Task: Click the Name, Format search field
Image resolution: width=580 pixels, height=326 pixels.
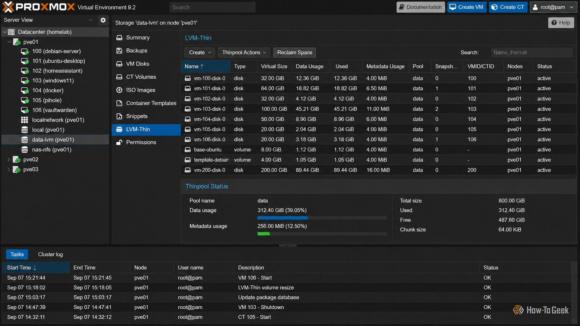Action: tap(531, 53)
